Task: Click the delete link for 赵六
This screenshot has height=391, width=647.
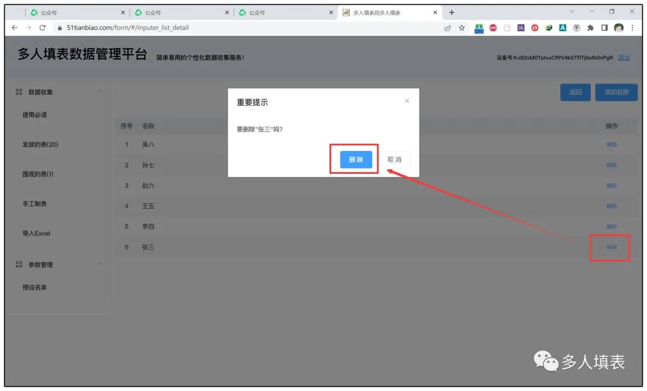Action: 612,186
